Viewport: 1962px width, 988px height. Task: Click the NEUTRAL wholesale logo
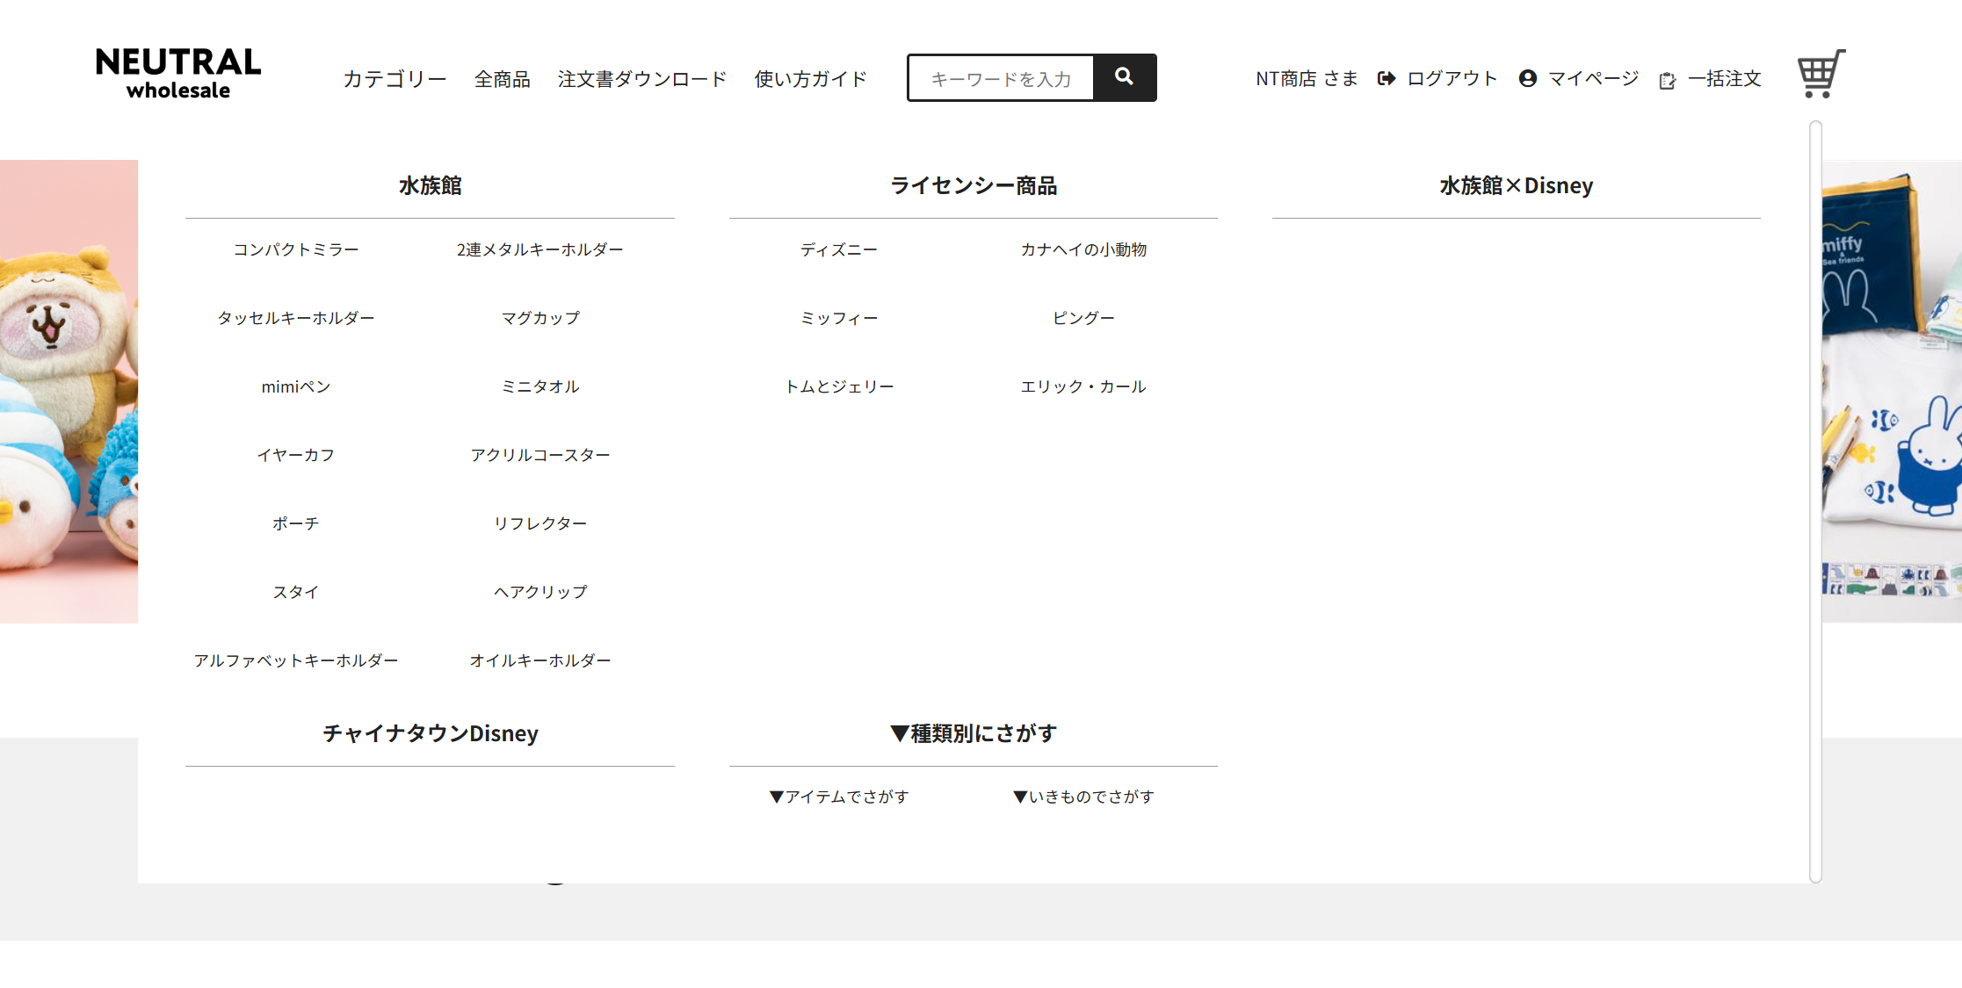tap(178, 74)
